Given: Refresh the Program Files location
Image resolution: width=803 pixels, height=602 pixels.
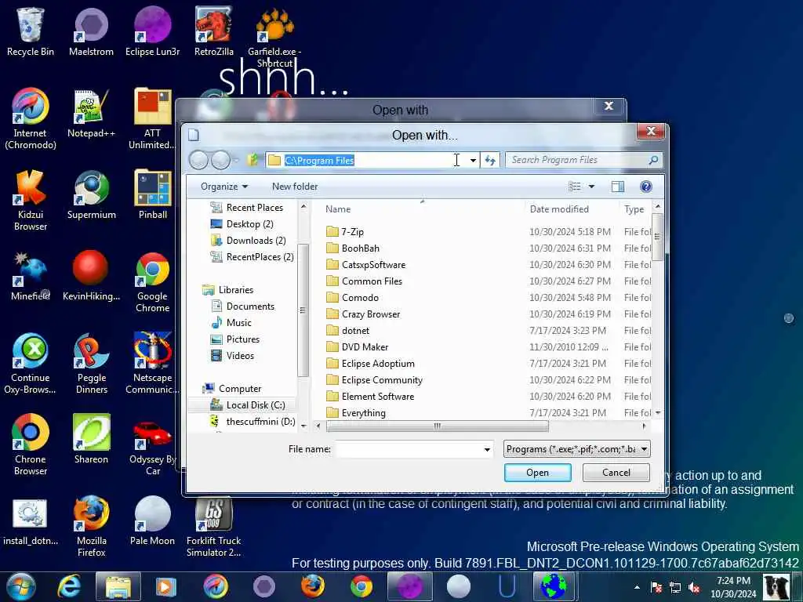Looking at the screenshot, I should pyautogui.click(x=490, y=160).
